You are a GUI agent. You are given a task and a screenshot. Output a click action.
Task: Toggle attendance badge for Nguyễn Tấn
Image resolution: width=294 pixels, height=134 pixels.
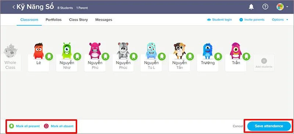[x=190, y=57]
